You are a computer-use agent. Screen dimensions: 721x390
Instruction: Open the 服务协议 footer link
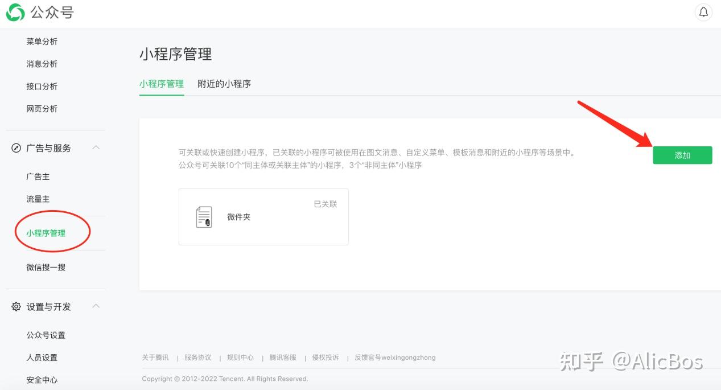197,358
